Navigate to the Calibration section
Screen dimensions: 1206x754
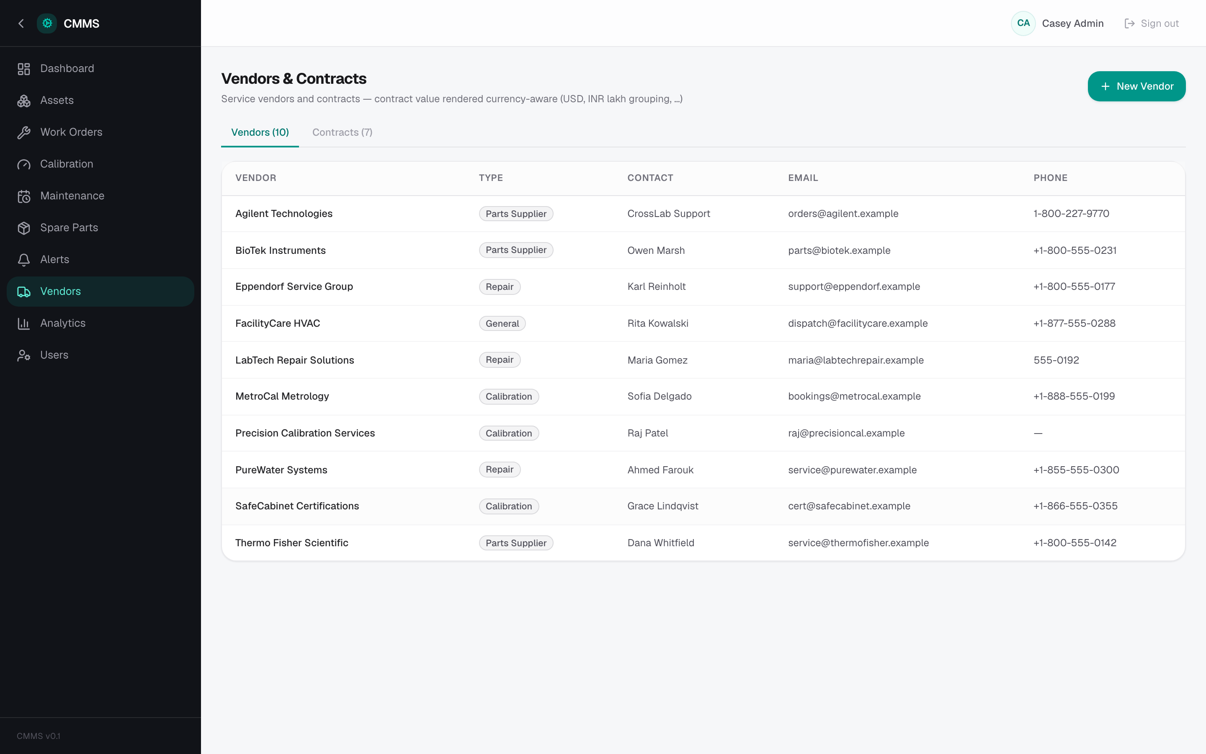(100, 165)
